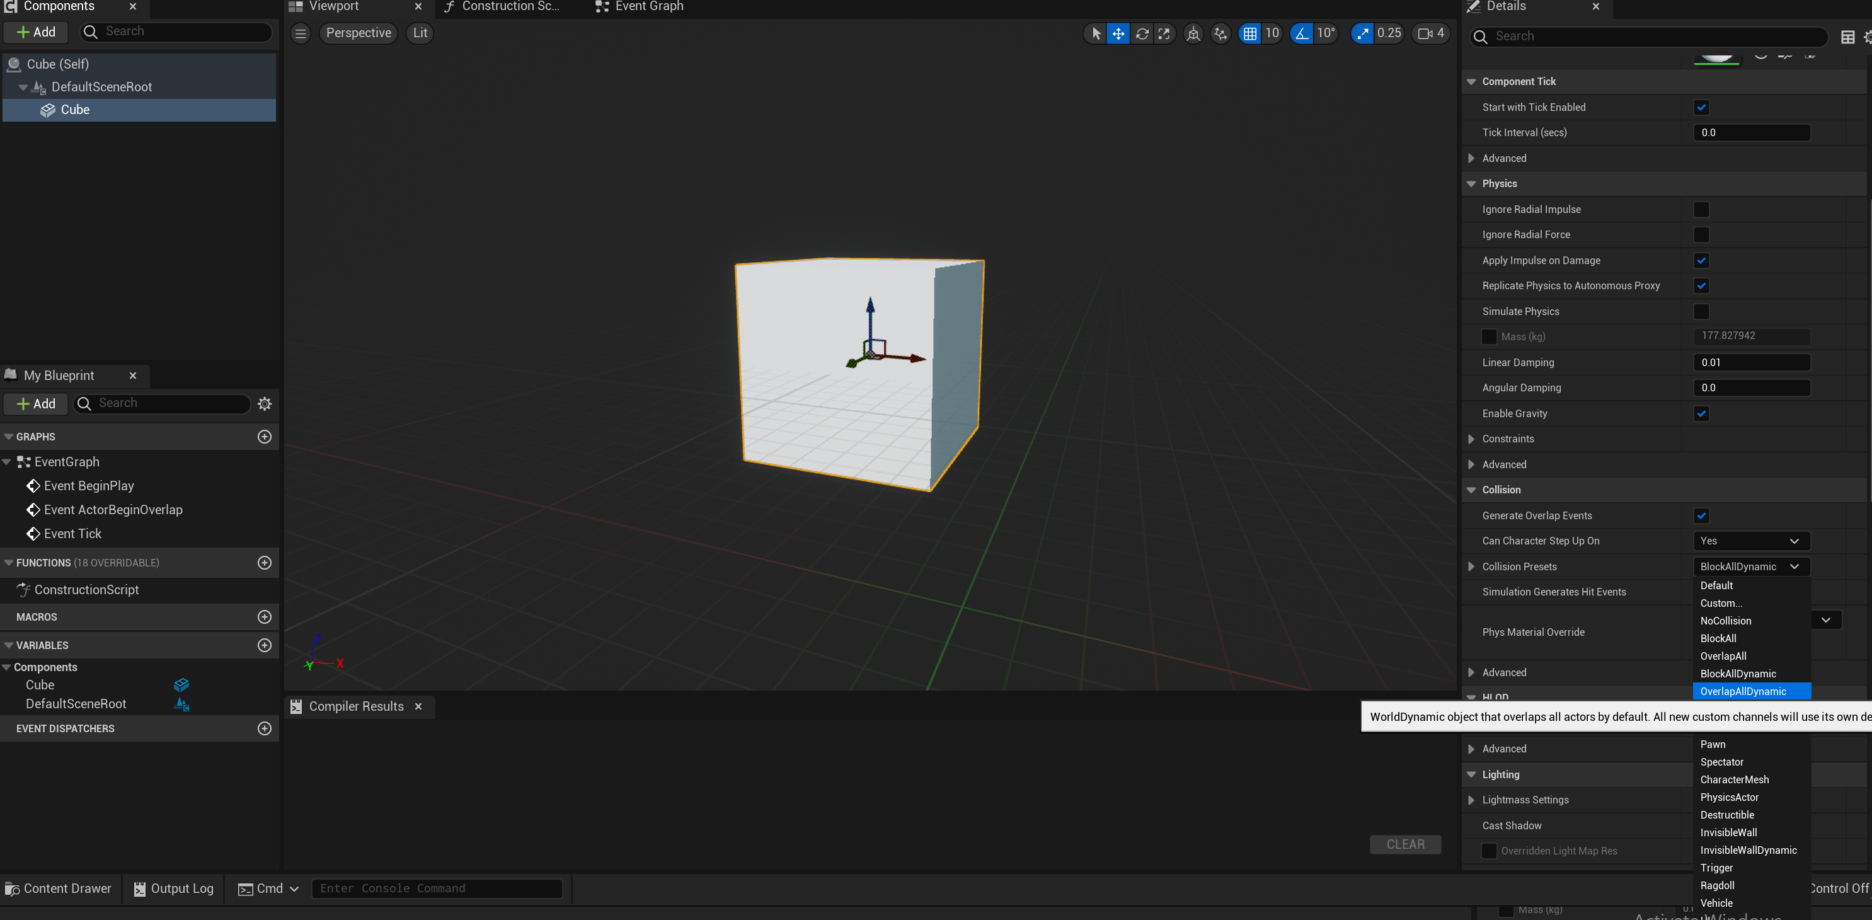This screenshot has height=920, width=1872.
Task: Toggle Apply Impulse on Damage checkbox
Action: [x=1701, y=261]
